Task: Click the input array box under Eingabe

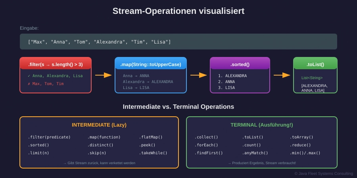Action: pos(178,42)
